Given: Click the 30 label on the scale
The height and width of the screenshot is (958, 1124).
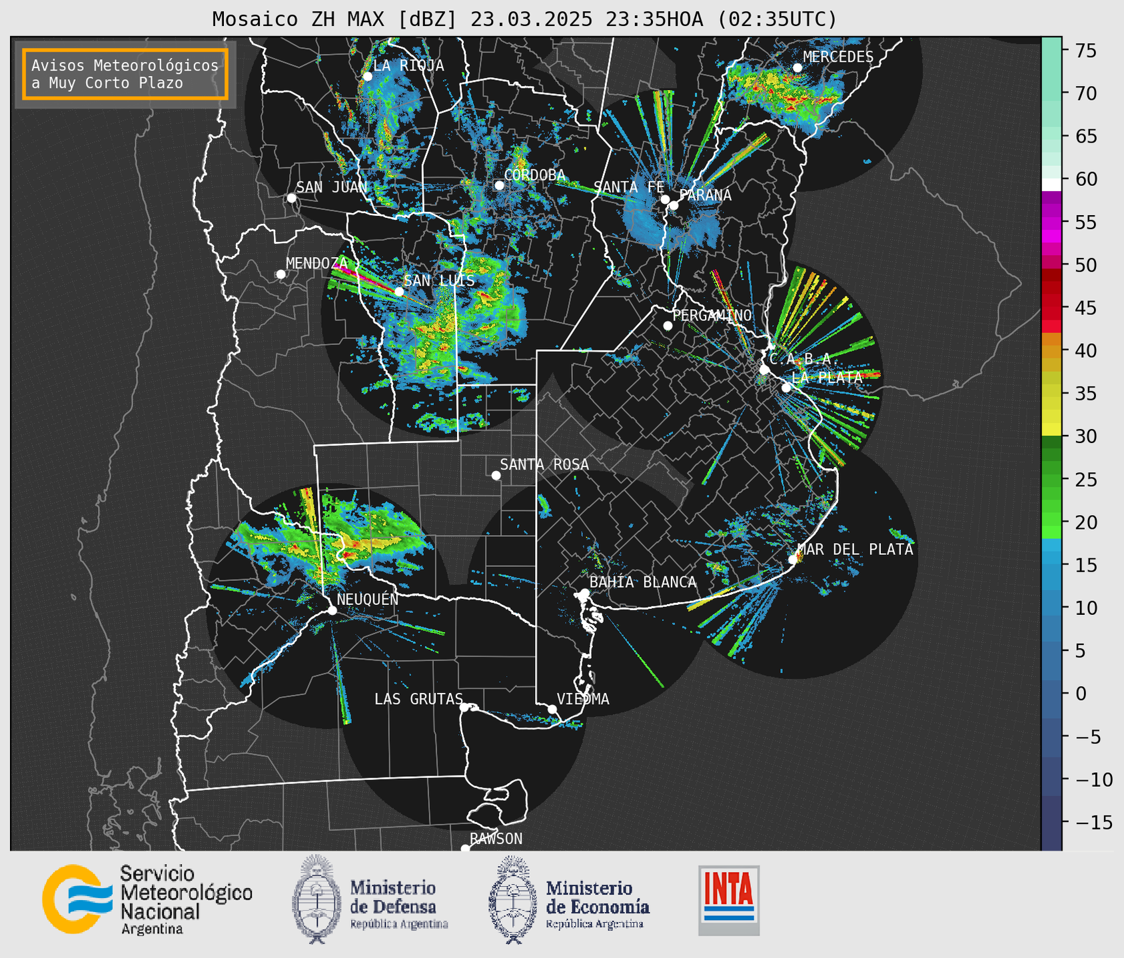Looking at the screenshot, I should pyautogui.click(x=1087, y=436).
